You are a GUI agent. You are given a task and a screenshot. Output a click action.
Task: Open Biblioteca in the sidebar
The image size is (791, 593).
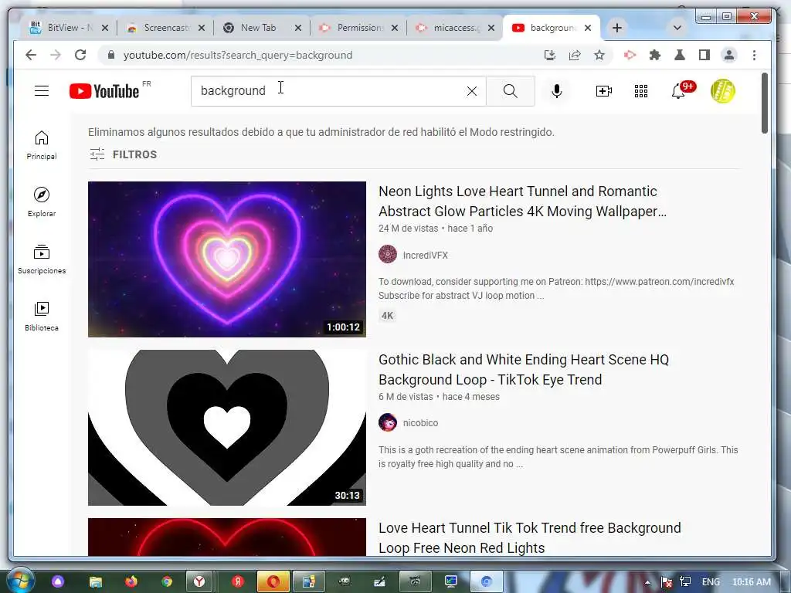click(x=42, y=316)
